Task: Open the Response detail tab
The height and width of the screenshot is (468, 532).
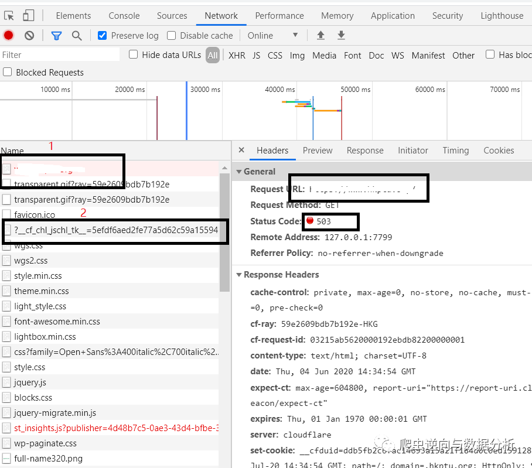Action: [365, 150]
